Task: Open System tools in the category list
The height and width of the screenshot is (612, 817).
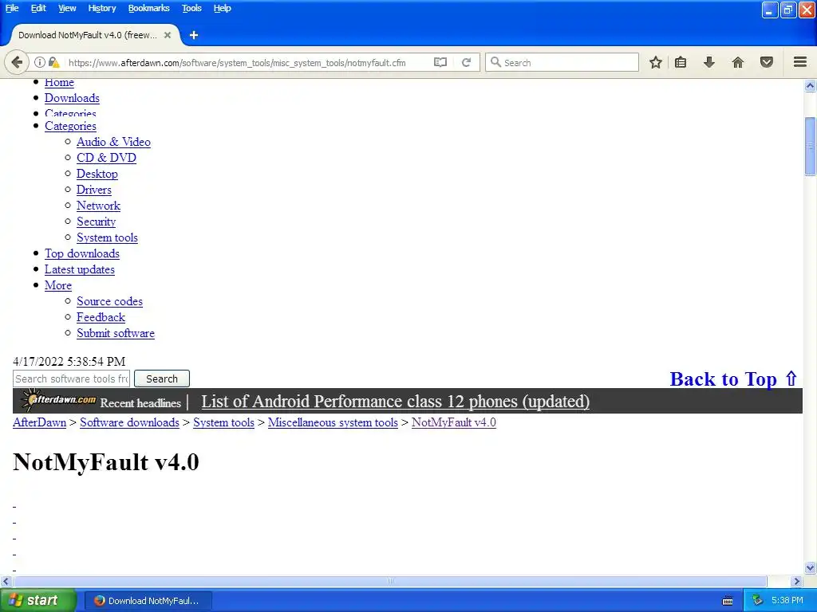Action: pos(108,237)
